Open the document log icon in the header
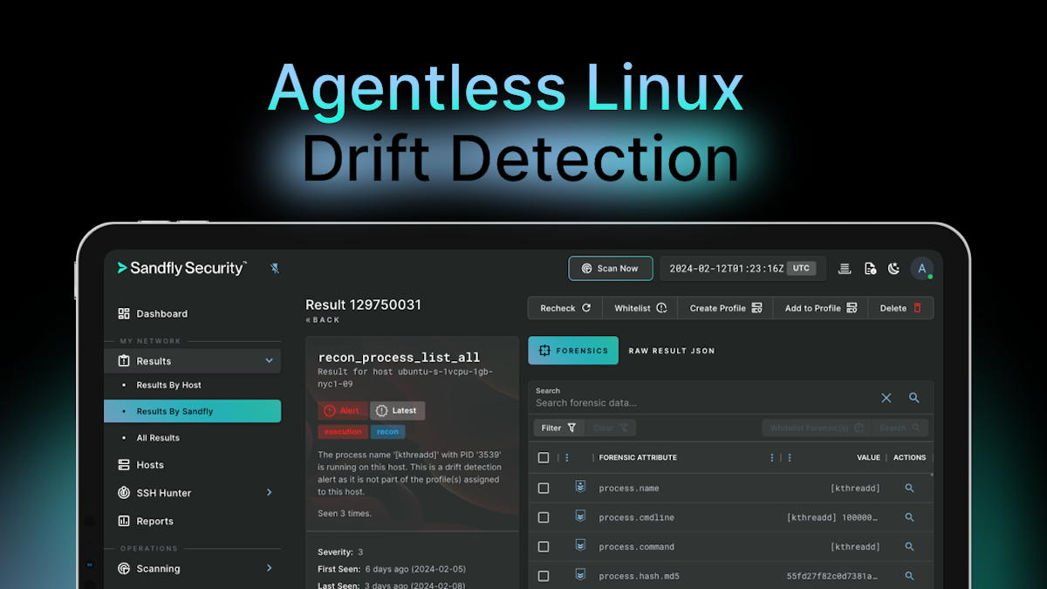Screen dimensions: 1047x589 (869, 268)
